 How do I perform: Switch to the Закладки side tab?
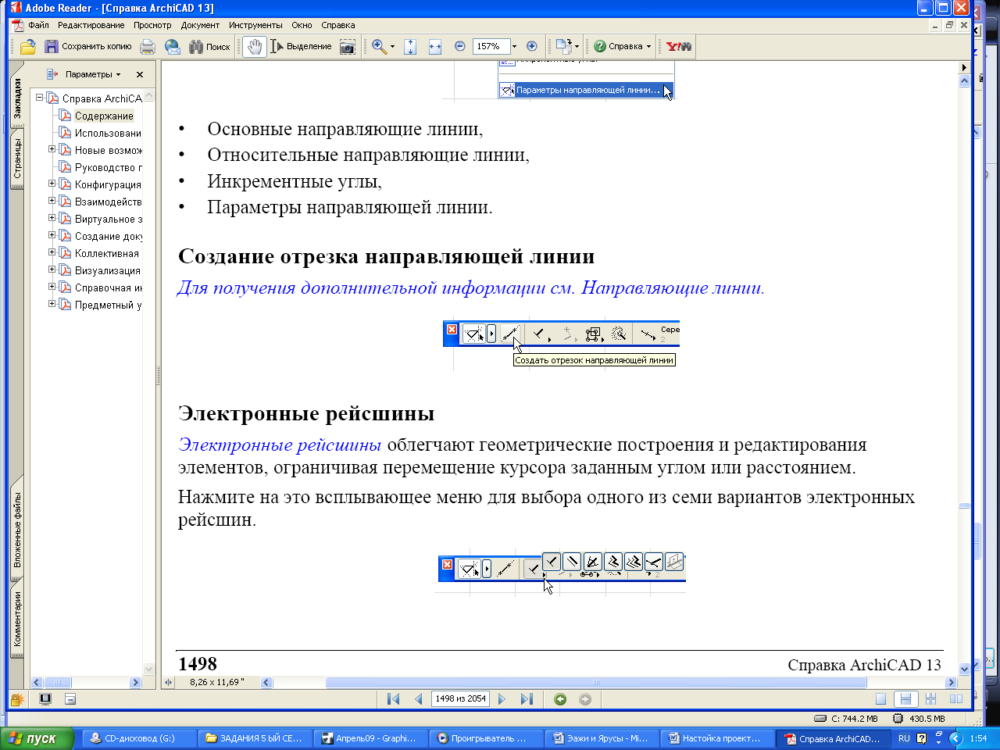coord(17,98)
